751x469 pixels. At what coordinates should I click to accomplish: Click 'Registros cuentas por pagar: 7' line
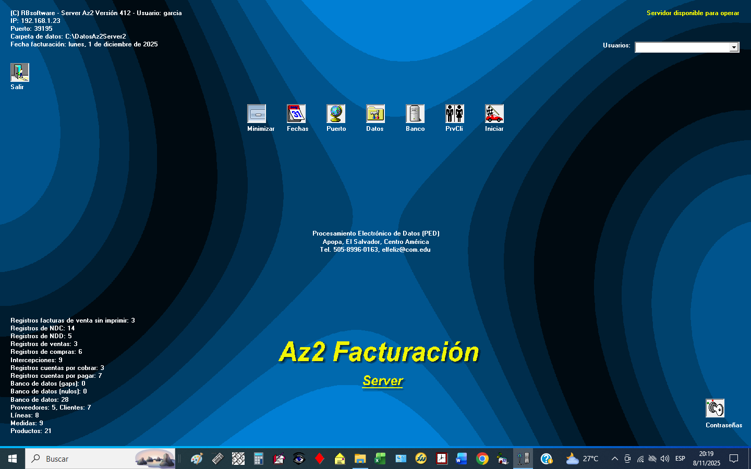pos(56,376)
